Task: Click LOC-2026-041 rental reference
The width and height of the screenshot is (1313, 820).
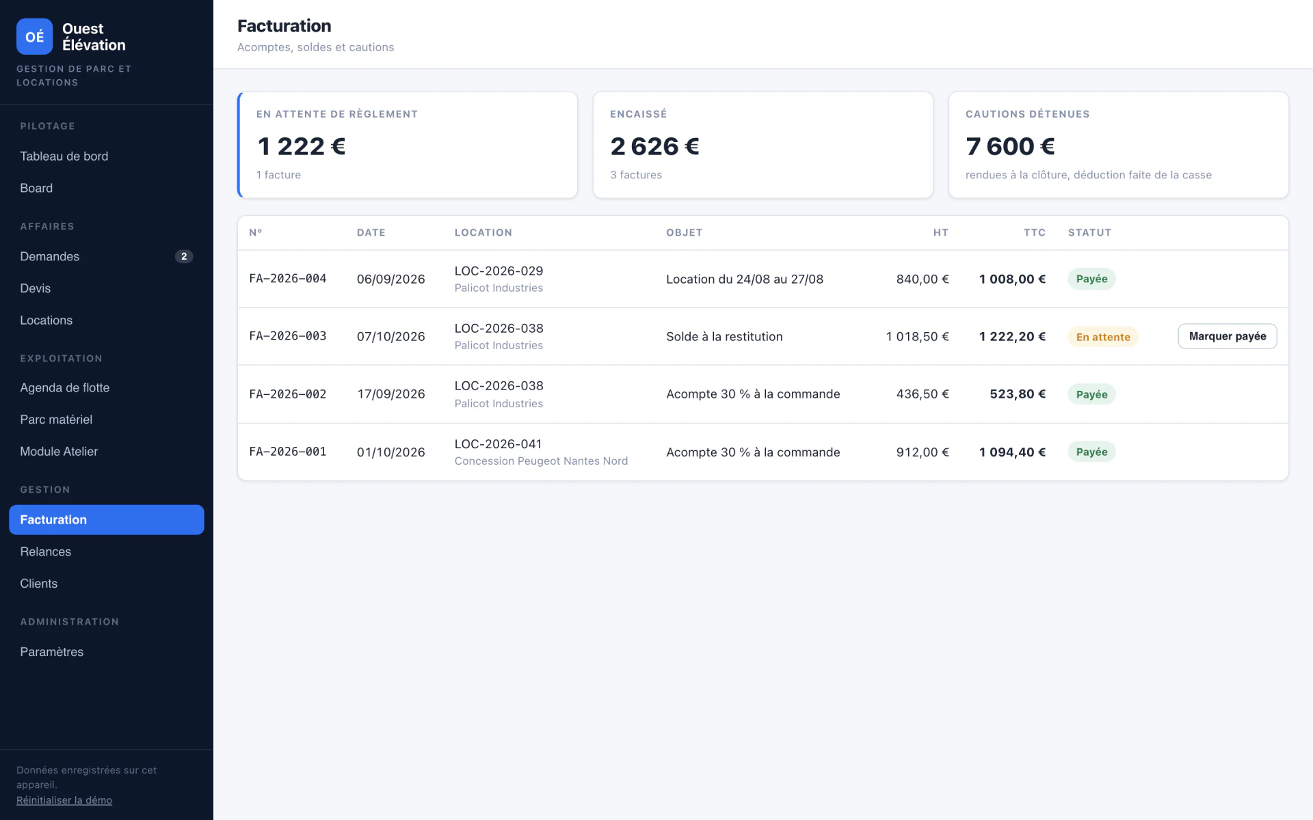Action: (498, 443)
